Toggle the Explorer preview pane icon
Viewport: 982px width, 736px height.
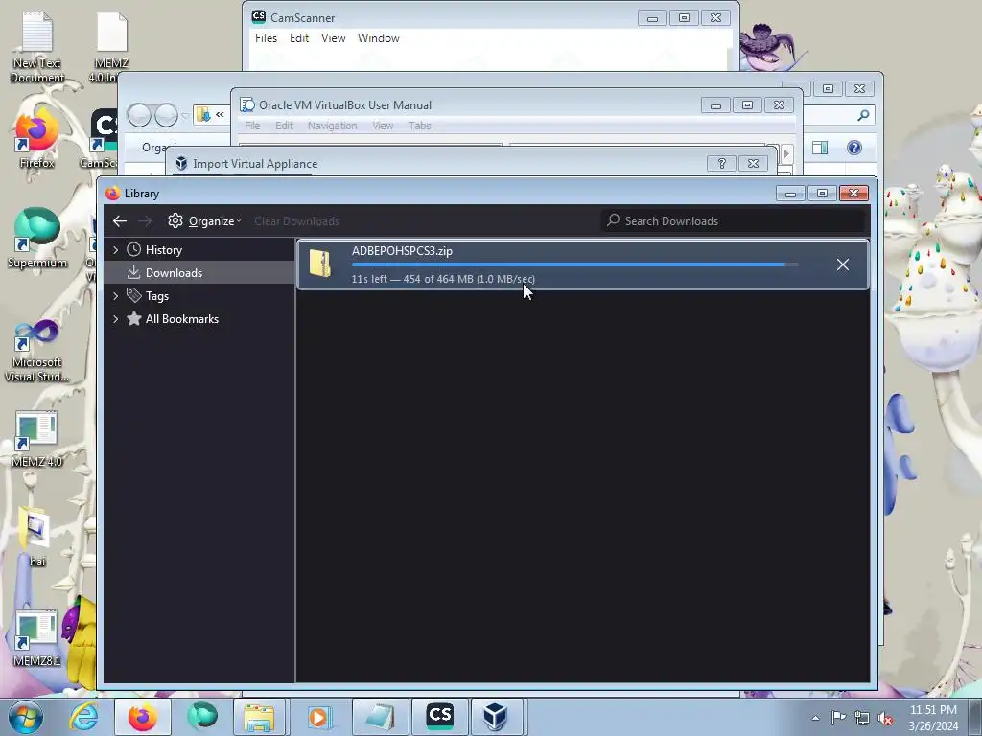[x=820, y=148]
